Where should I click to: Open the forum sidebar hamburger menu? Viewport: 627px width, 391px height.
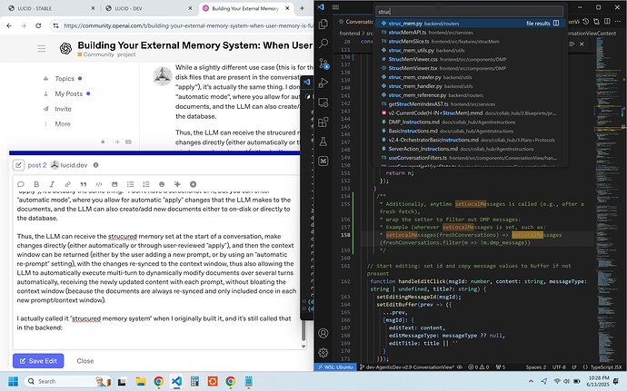tap(42, 49)
